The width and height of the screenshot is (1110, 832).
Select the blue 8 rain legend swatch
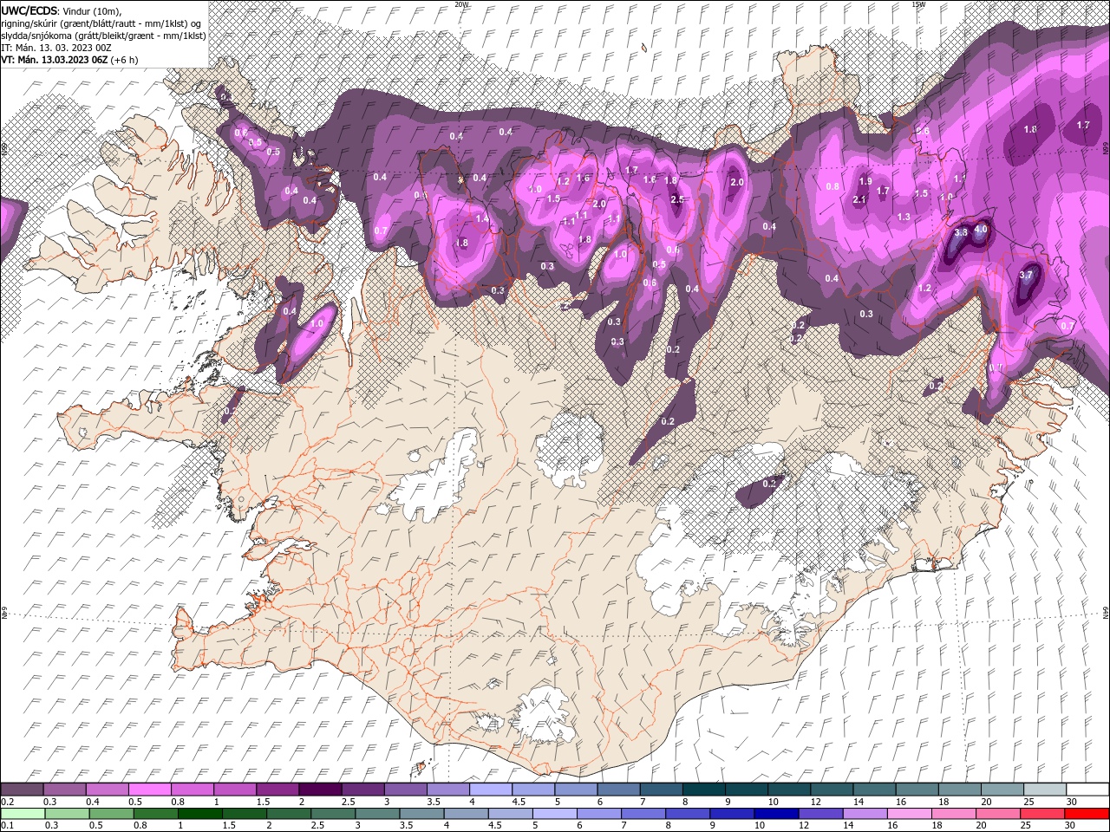coord(689,814)
